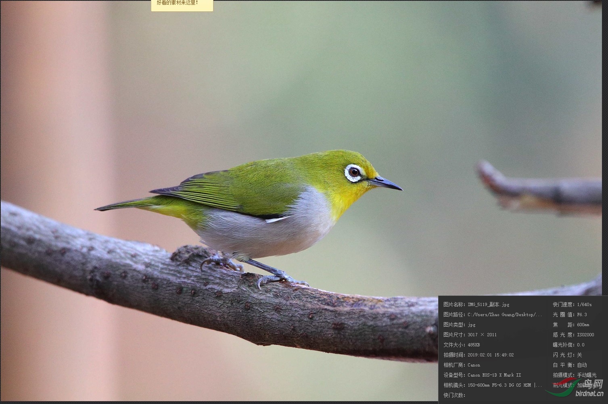Select the 150-600mm lens information entry
608x404 pixels.
coord(504,385)
